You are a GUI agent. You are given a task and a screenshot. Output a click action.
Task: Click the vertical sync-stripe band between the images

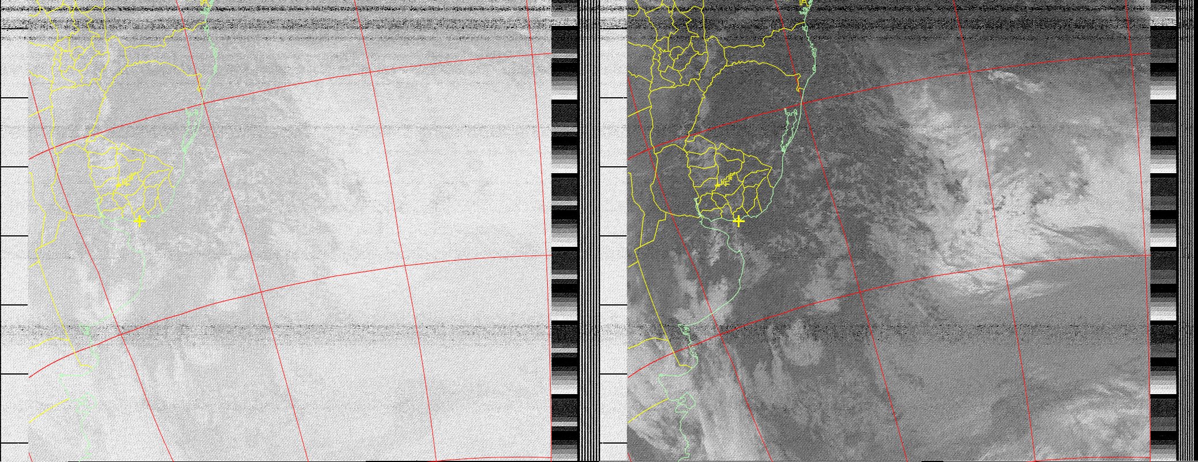(x=589, y=231)
